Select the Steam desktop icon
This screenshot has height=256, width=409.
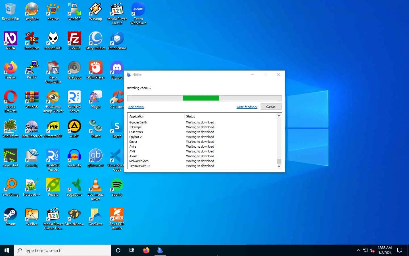tap(11, 216)
